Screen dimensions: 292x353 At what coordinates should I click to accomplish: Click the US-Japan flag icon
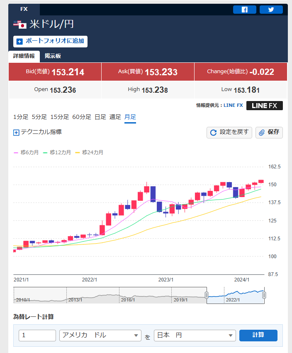(x=19, y=25)
